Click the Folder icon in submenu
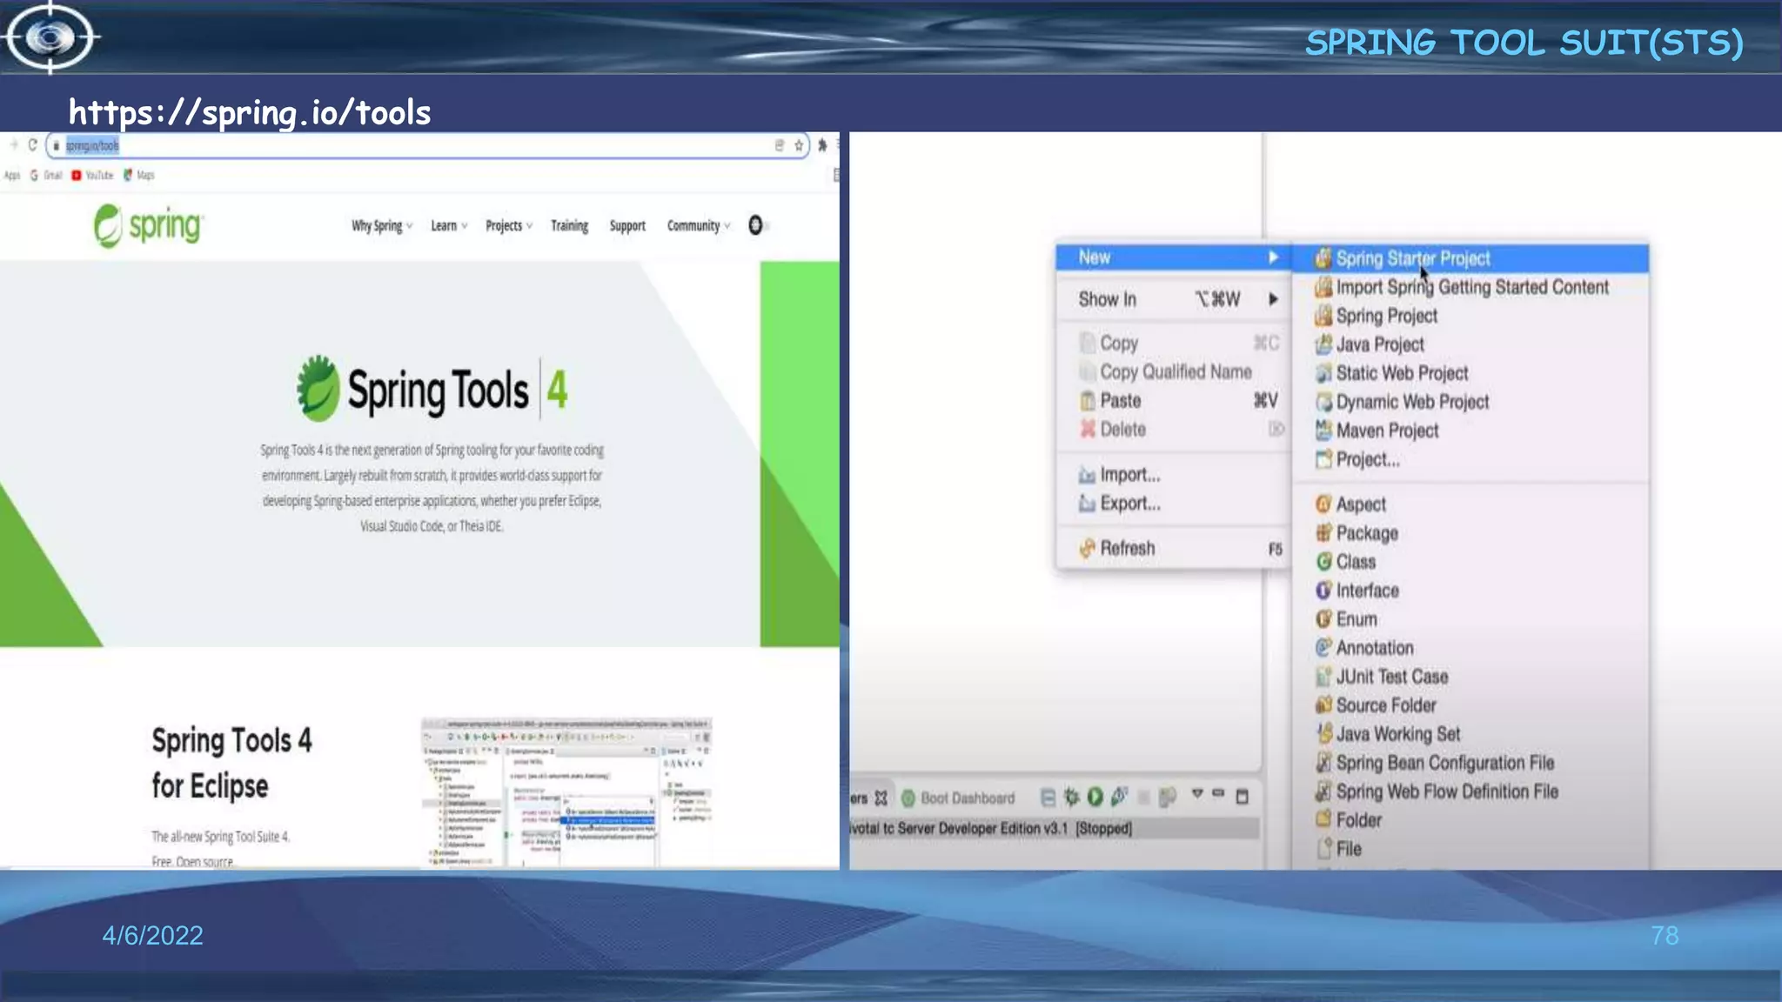Viewport: 1782px width, 1002px height. click(1323, 819)
